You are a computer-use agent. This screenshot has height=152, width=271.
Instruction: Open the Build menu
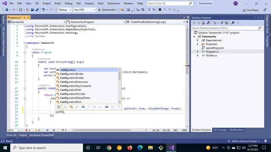tap(58, 3)
